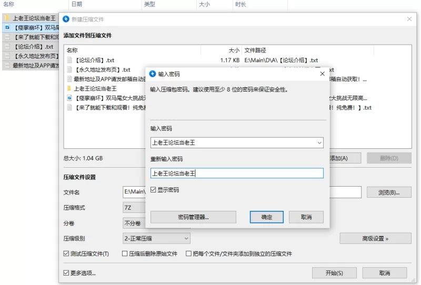Select the 【论坛介绍】.txt file icon in the archive list

69,60
